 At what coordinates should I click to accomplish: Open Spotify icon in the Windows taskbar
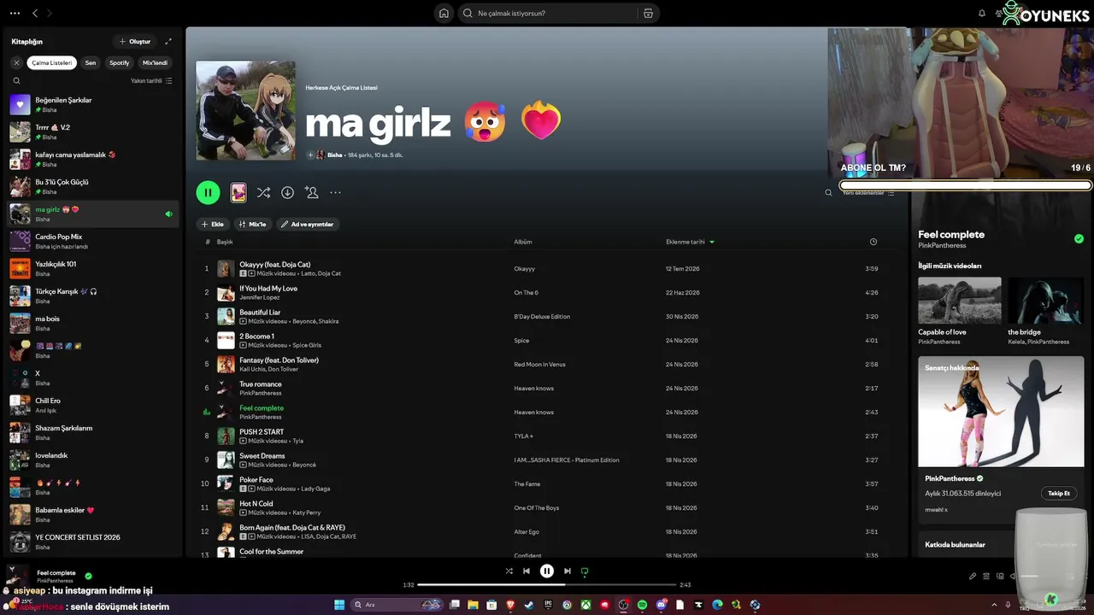coord(642,605)
